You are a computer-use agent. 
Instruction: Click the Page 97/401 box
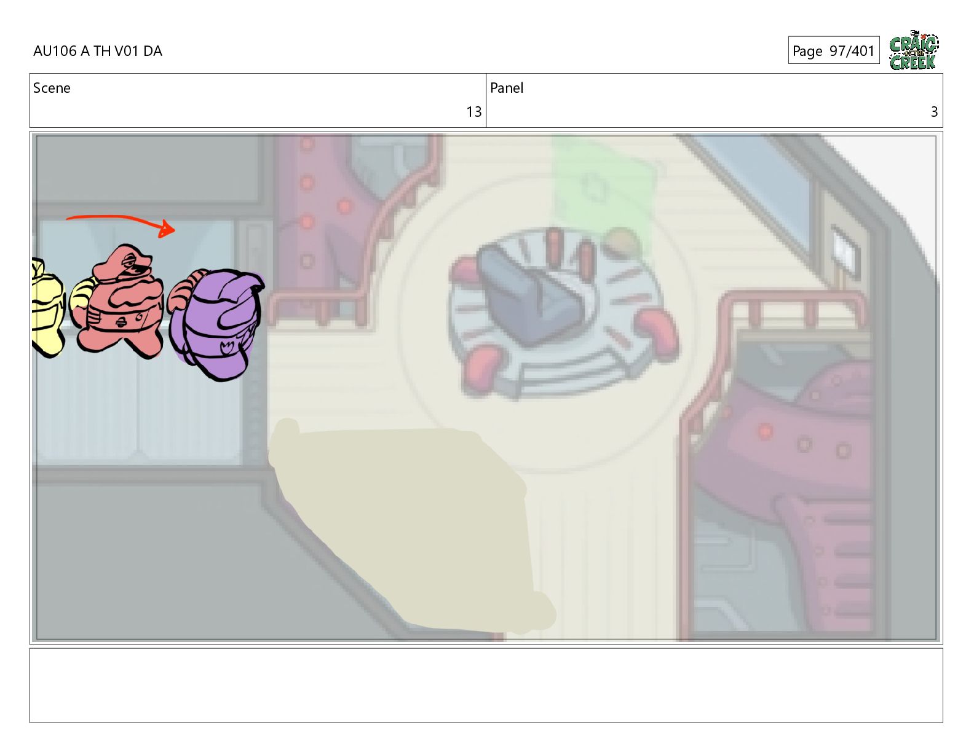click(x=833, y=50)
